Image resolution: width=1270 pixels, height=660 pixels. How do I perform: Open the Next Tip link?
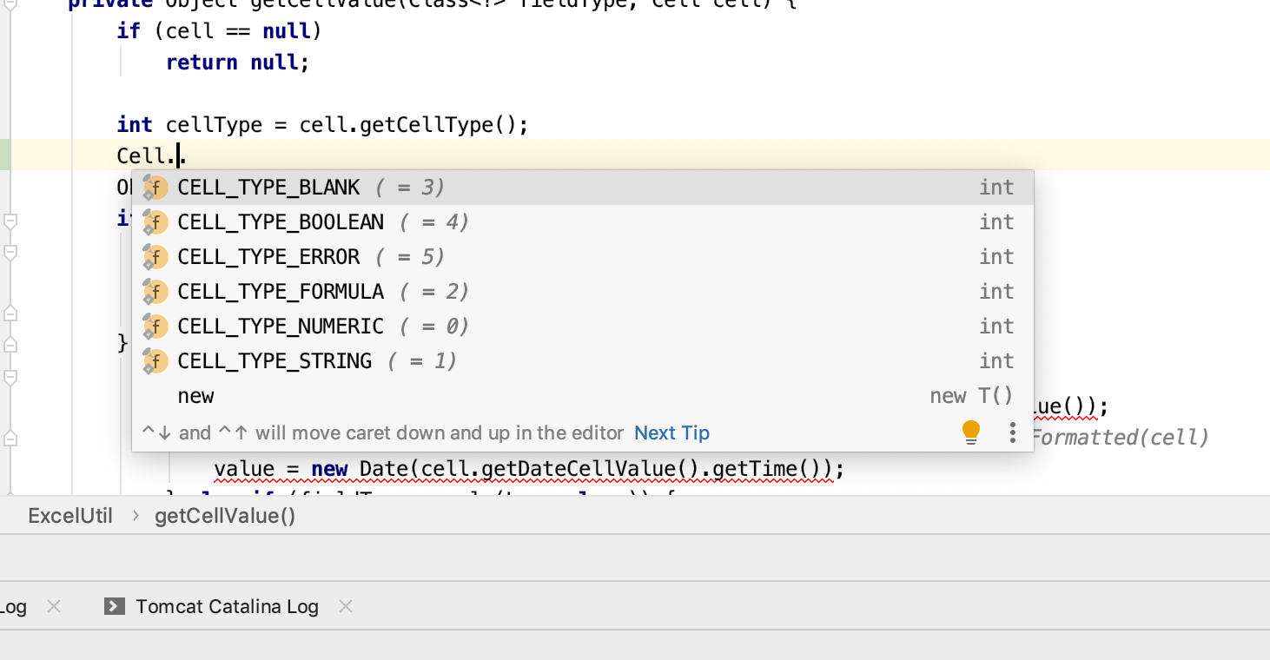pos(671,432)
